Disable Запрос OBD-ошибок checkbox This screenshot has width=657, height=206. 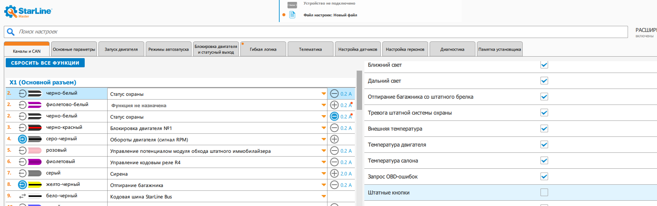point(544,176)
